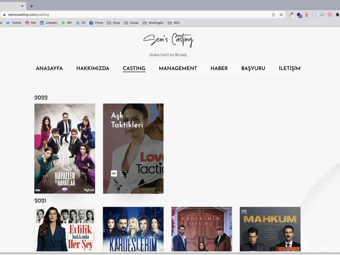Open the Mahkum poster
340x255 pixels.
tap(270, 229)
